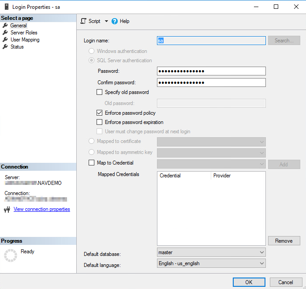Click the wrench icon beside User Mapping

5,40
